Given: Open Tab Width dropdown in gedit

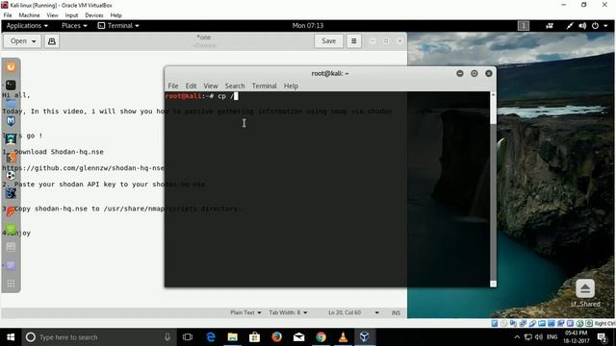Looking at the screenshot, I should 288,312.
